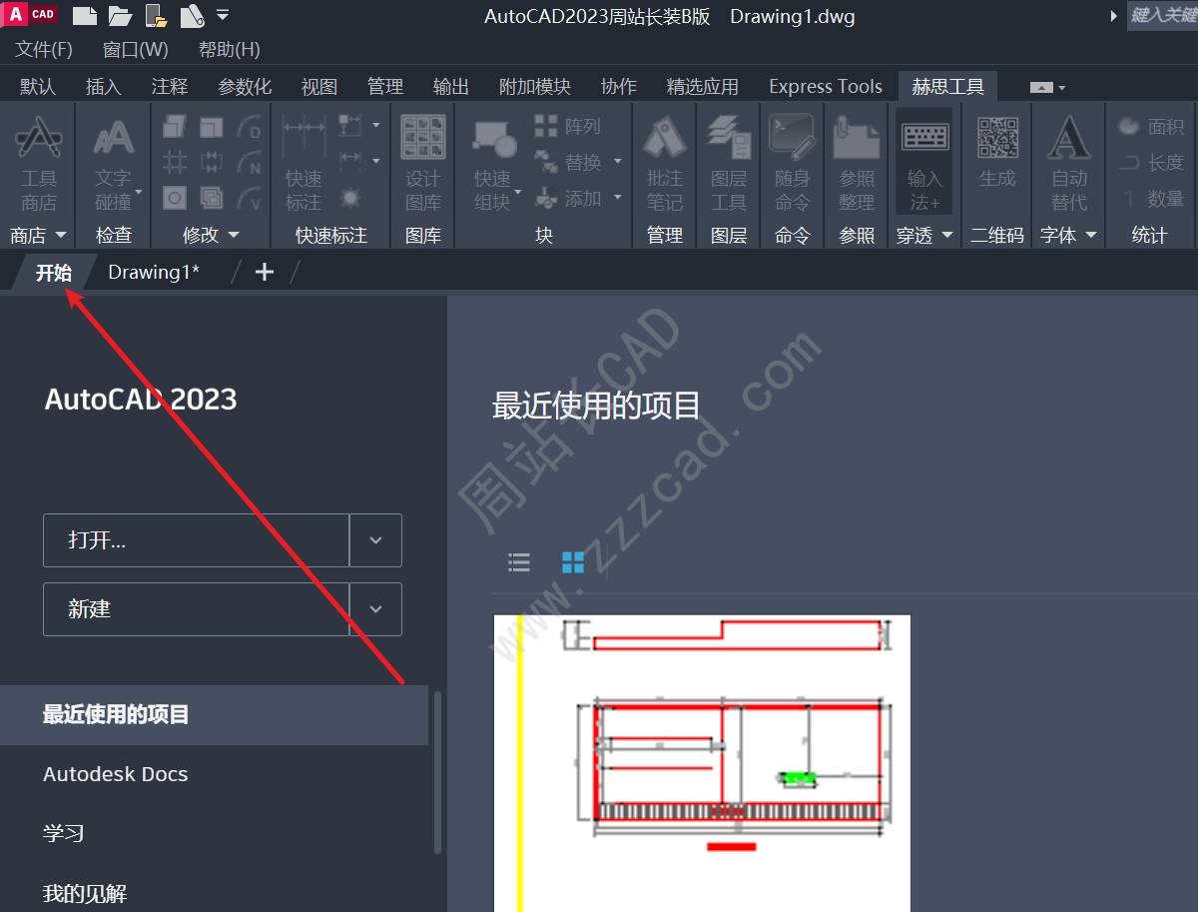Click the 打开... button
The height and width of the screenshot is (912, 1198).
point(197,540)
